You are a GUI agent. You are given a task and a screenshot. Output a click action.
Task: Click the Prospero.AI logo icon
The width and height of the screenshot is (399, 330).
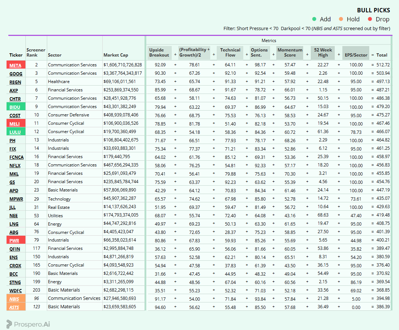tap(9, 324)
